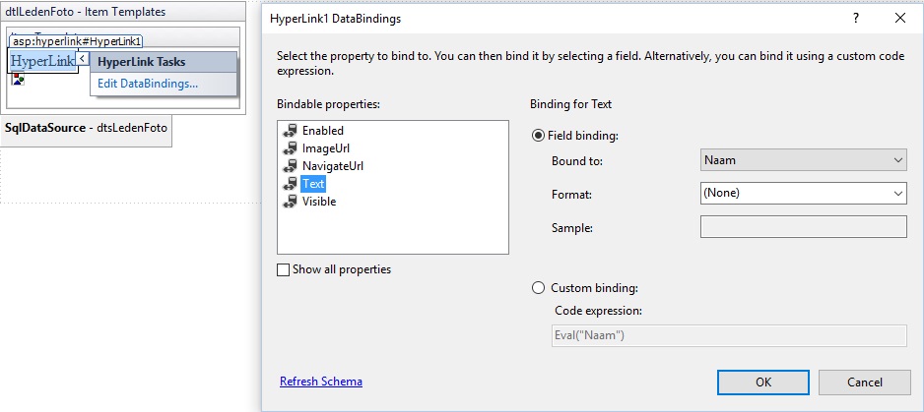
Task: Expand the Format dropdown showing (None)
Action: click(x=803, y=193)
